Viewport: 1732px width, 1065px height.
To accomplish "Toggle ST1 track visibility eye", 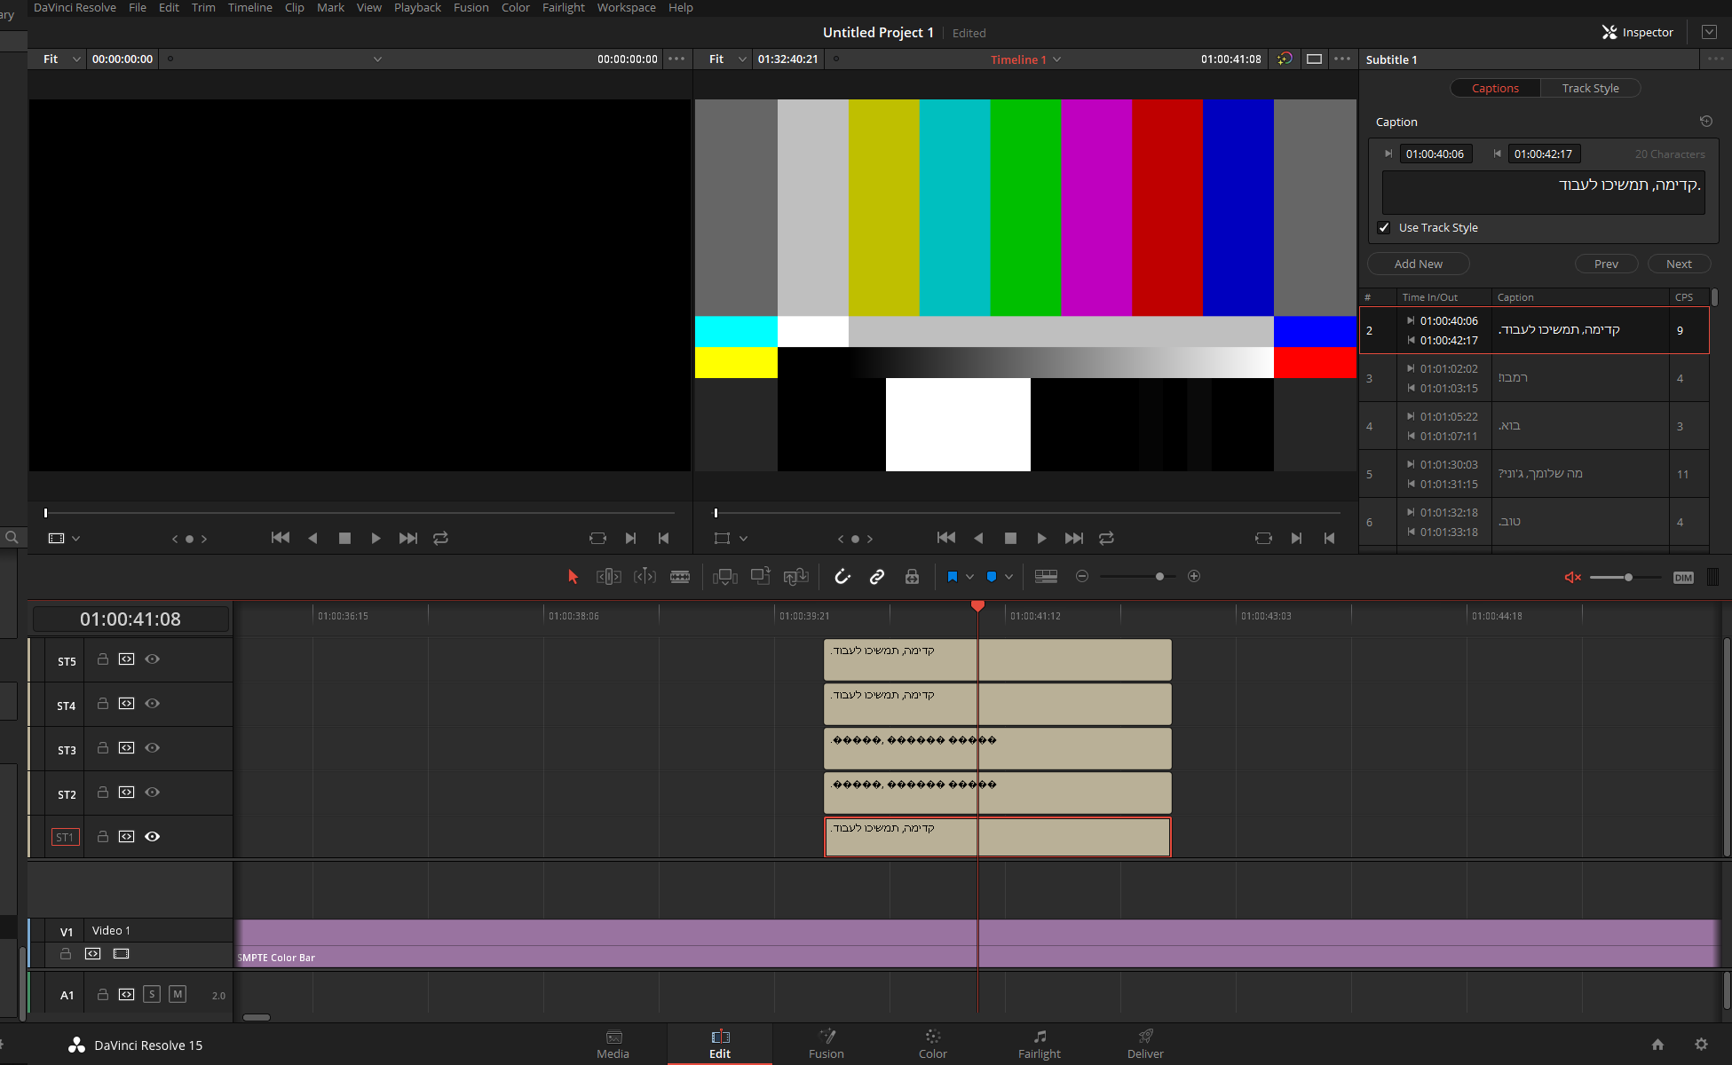I will tap(152, 837).
